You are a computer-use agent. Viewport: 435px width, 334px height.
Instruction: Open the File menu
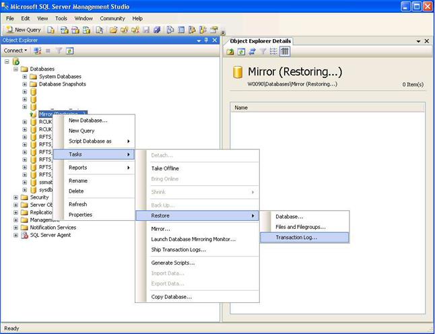(x=10, y=18)
